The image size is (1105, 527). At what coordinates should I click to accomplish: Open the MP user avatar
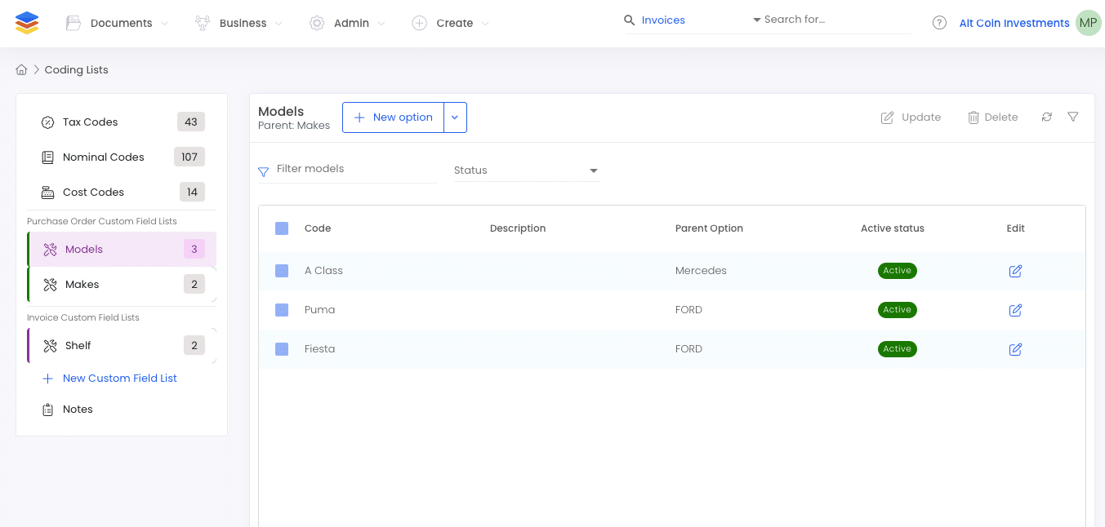click(1088, 23)
